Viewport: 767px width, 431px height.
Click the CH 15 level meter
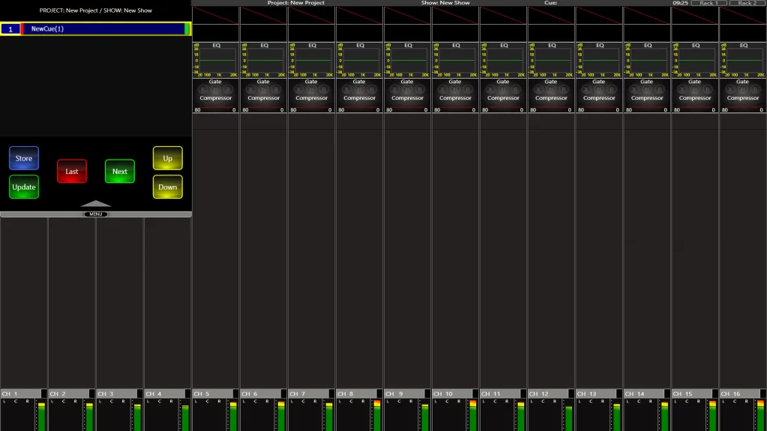pyautogui.click(x=712, y=415)
